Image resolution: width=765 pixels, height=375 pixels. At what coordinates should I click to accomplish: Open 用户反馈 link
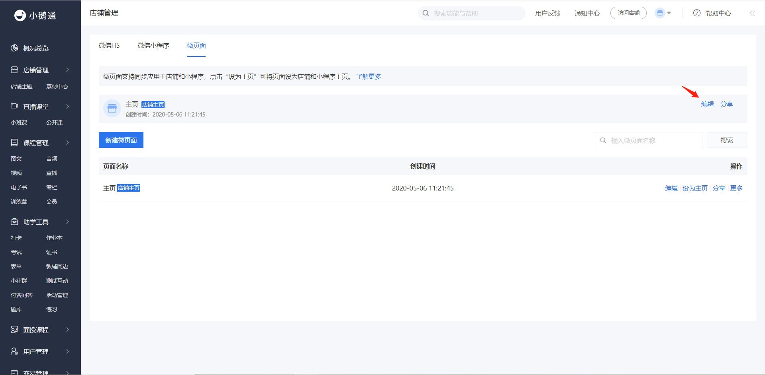548,13
